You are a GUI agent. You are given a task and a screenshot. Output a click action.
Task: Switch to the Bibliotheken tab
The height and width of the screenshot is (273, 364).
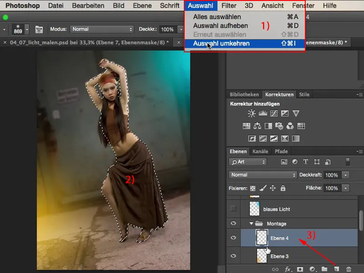pyautogui.click(x=244, y=95)
